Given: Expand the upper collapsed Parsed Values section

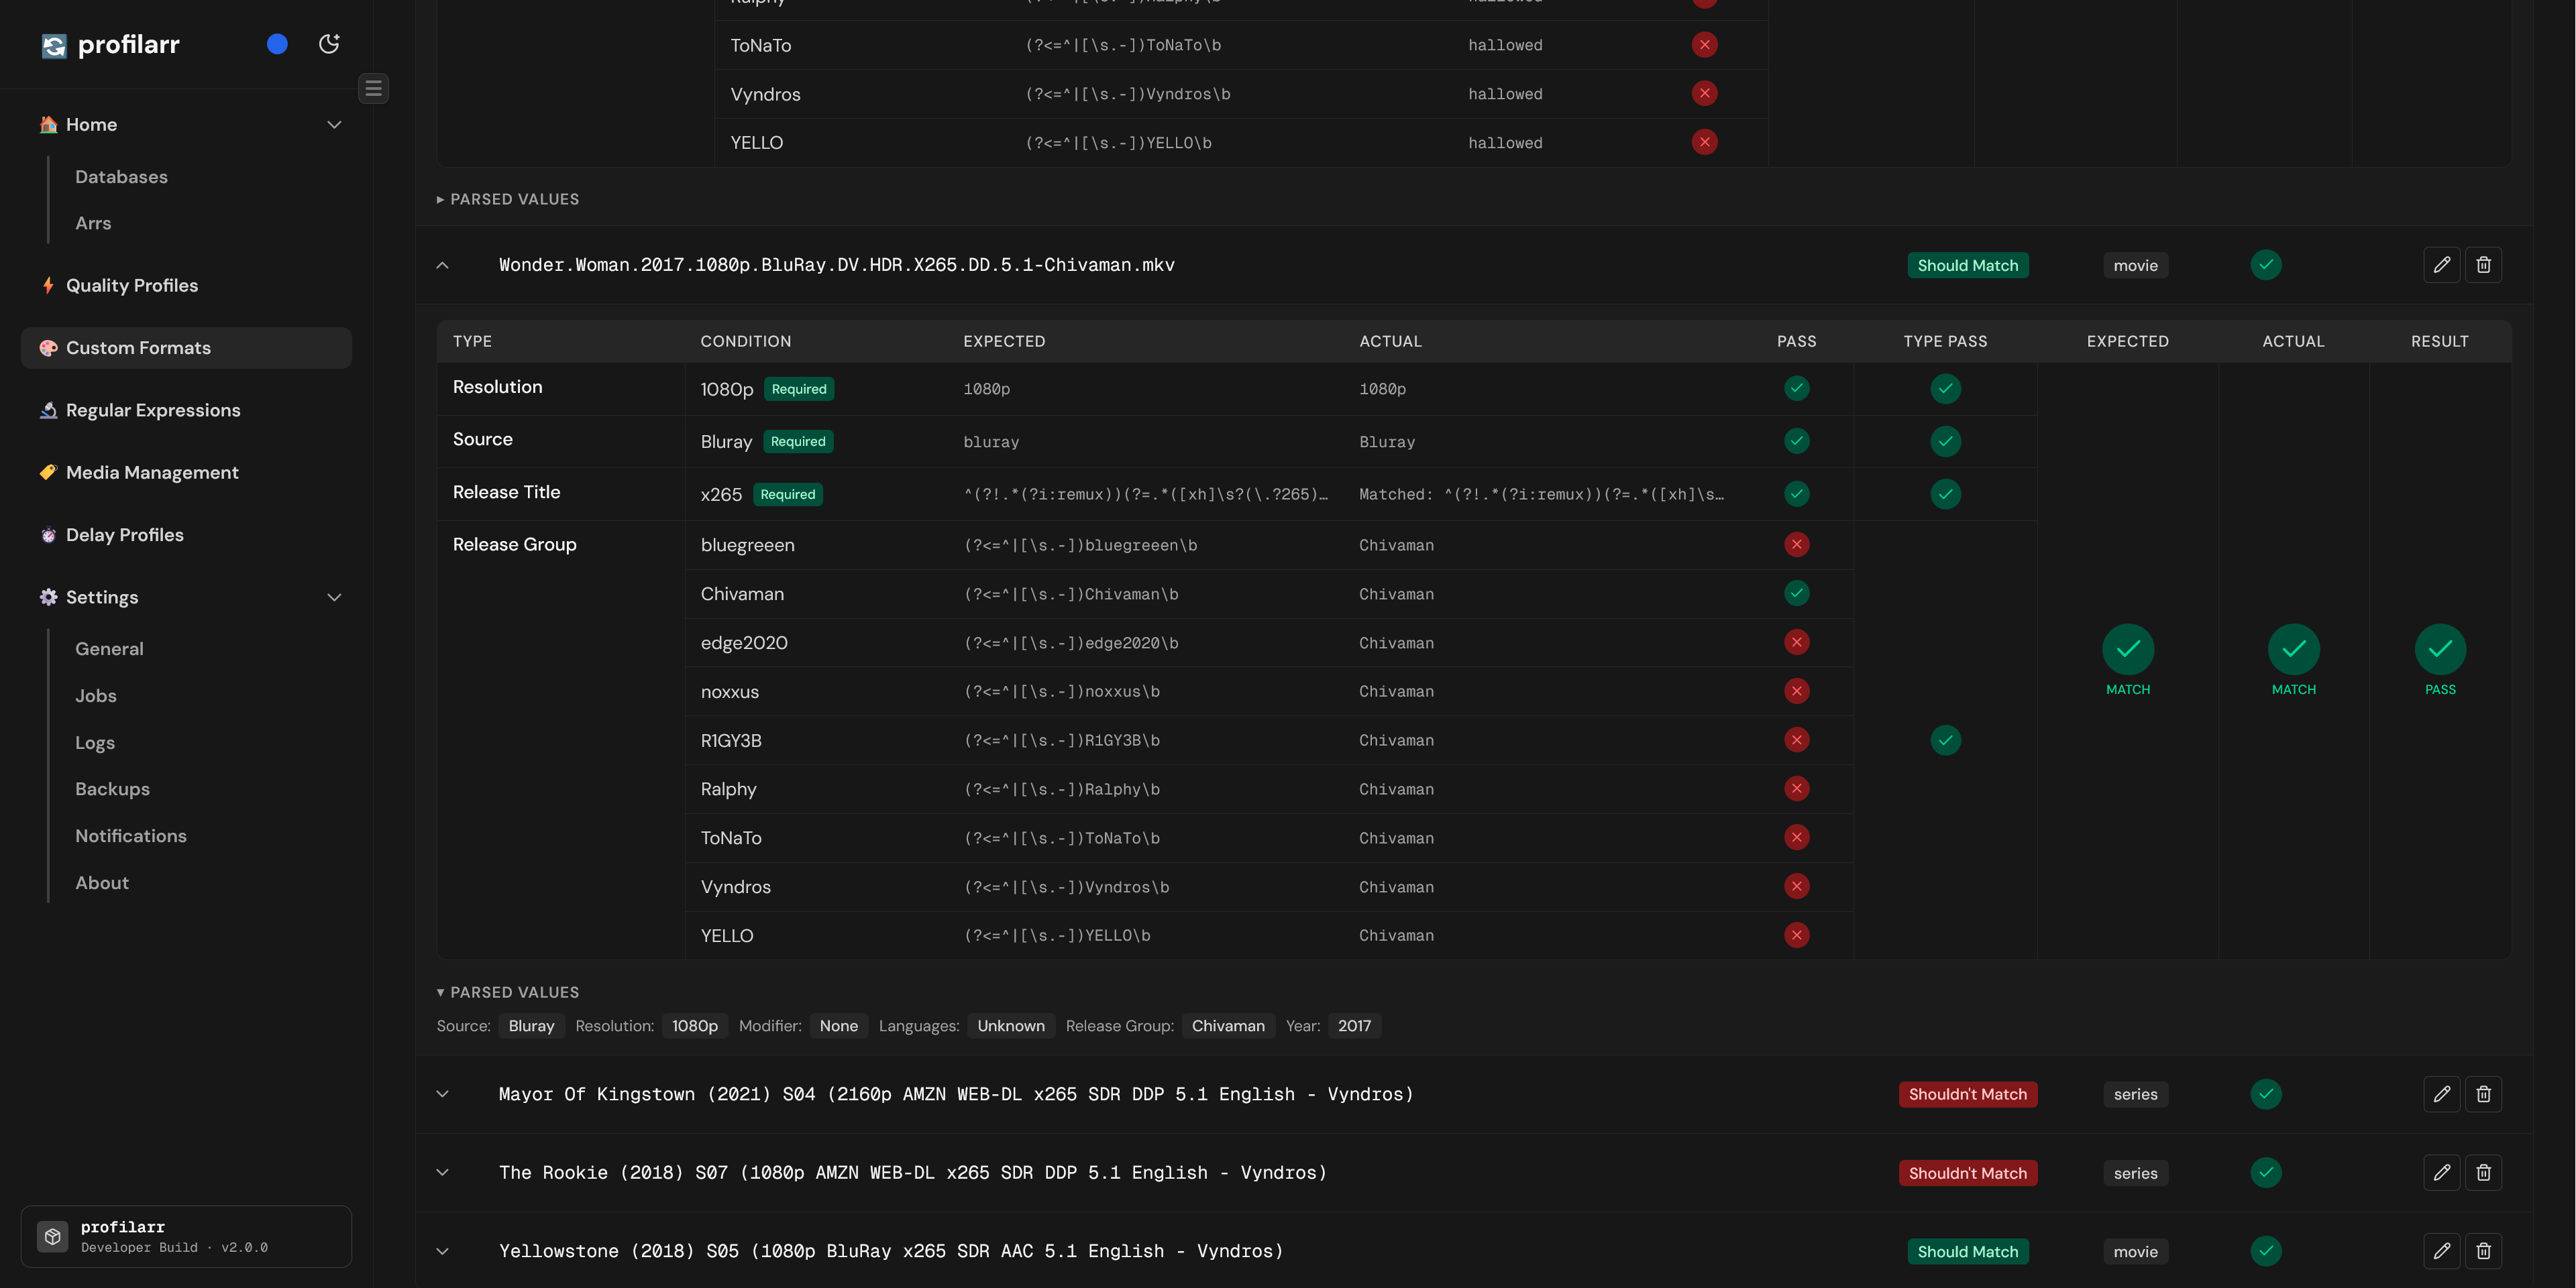Looking at the screenshot, I should 508,200.
